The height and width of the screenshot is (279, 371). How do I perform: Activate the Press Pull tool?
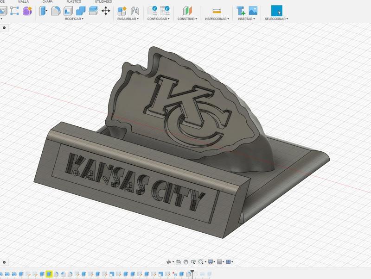tap(43, 11)
